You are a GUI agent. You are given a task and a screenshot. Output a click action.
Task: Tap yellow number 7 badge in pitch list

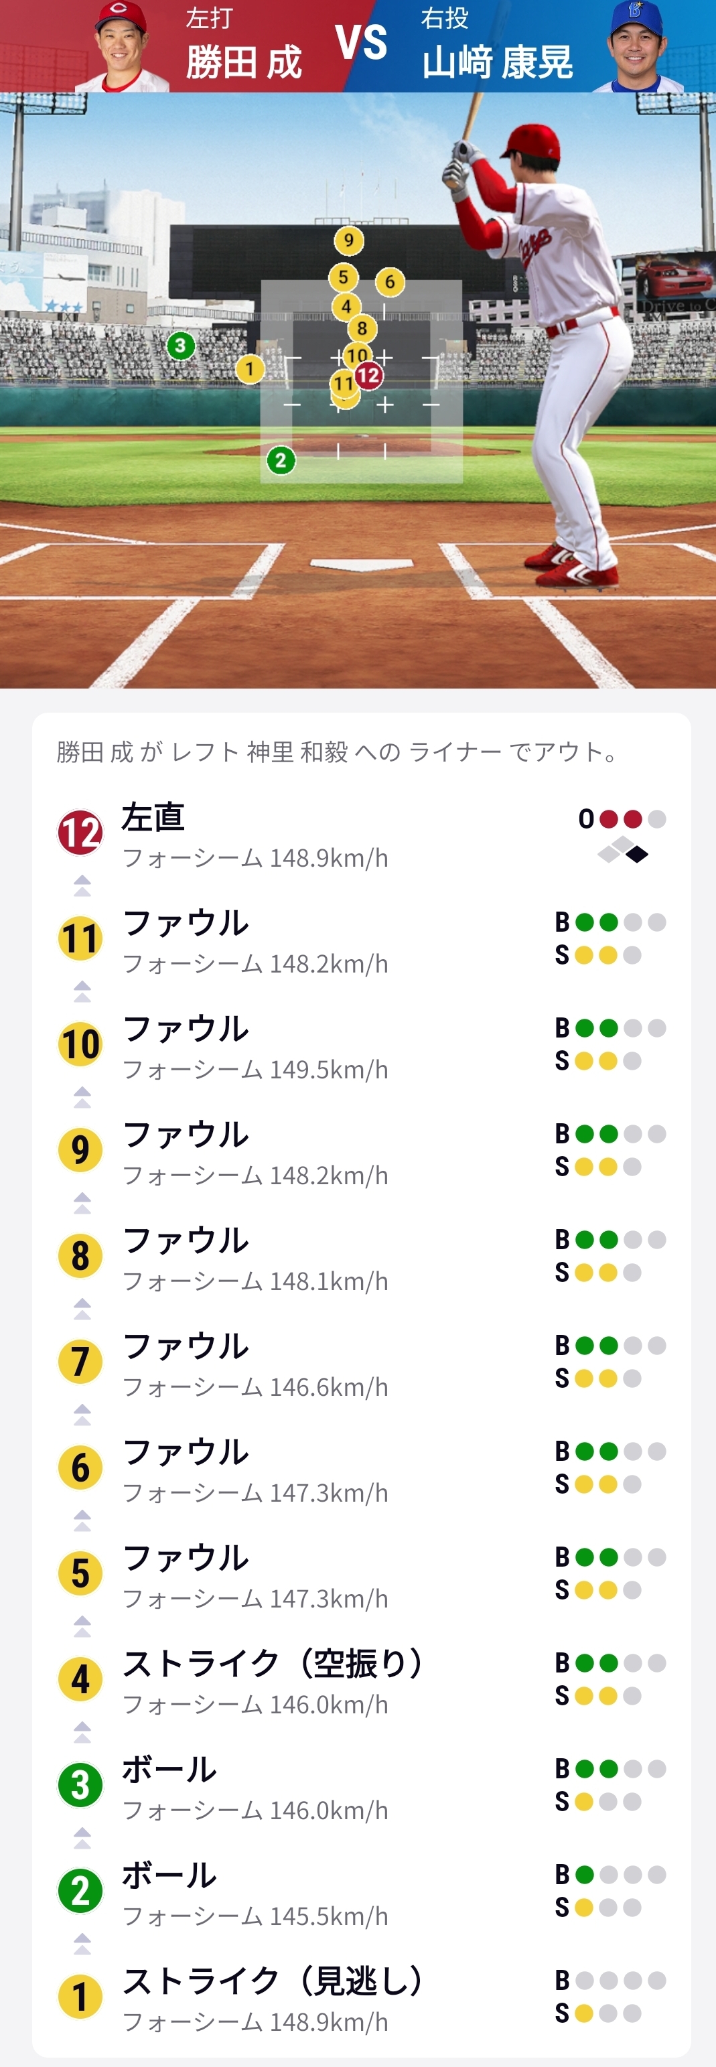click(80, 1362)
